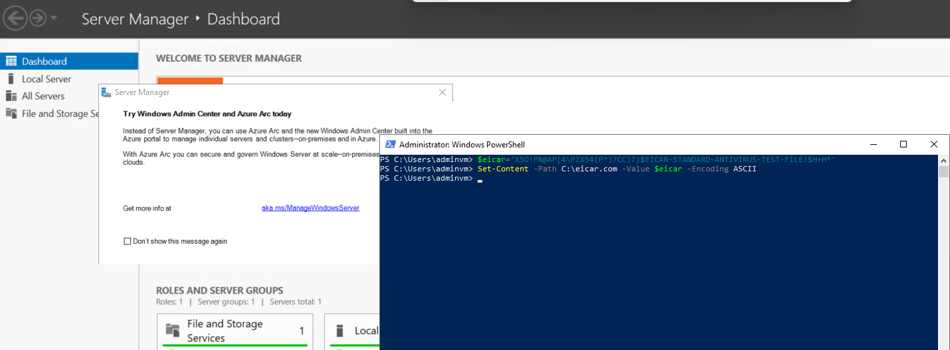Close the Administrator: Windows PowerShell window

tap(933, 144)
